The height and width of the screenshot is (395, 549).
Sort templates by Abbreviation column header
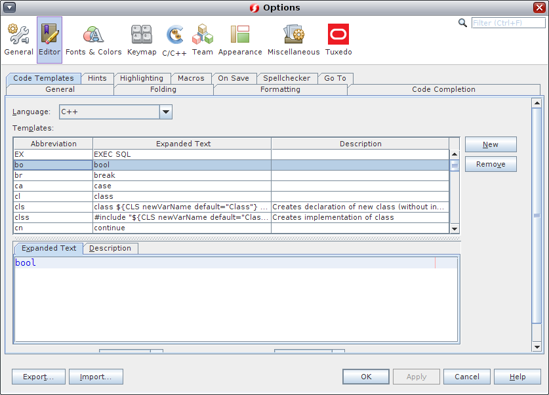click(53, 144)
